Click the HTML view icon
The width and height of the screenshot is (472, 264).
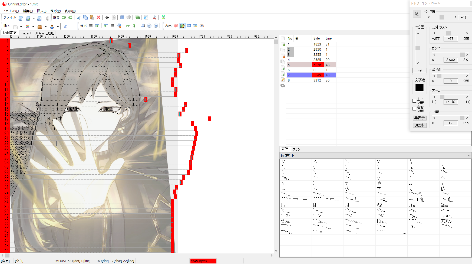pyautogui.click(x=189, y=26)
